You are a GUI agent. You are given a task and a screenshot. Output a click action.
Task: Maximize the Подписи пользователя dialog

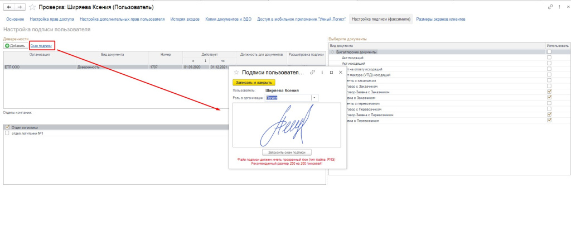pos(331,73)
